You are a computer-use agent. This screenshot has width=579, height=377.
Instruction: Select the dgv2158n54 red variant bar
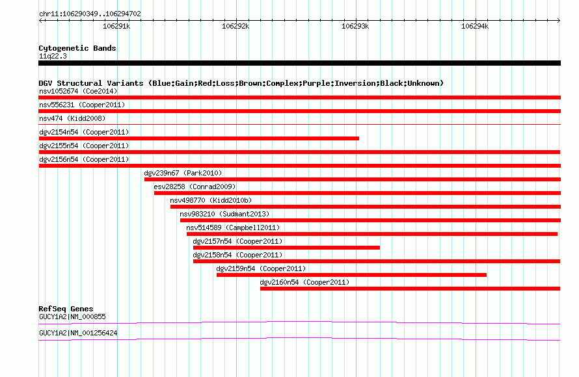click(376, 261)
